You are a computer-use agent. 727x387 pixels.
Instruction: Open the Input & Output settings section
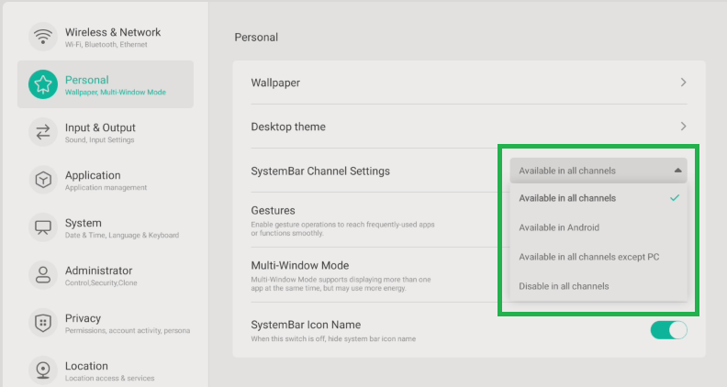pyautogui.click(x=106, y=132)
